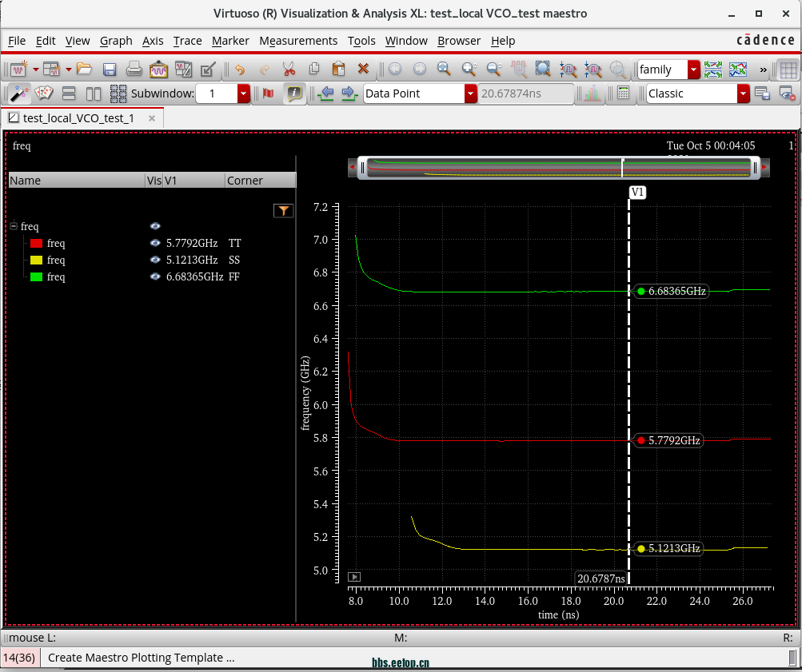Click the save image picture-frame icon
This screenshot has width=802, height=672.
158,69
